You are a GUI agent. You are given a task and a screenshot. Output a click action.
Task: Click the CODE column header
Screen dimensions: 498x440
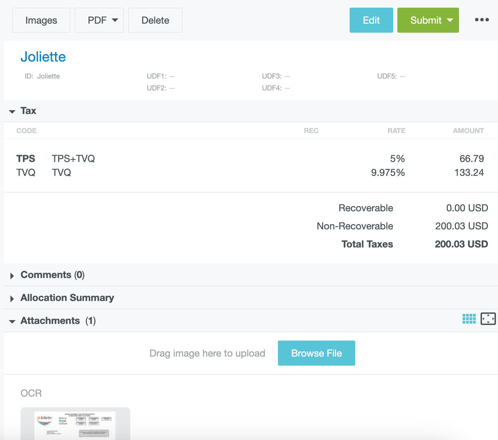coord(26,131)
